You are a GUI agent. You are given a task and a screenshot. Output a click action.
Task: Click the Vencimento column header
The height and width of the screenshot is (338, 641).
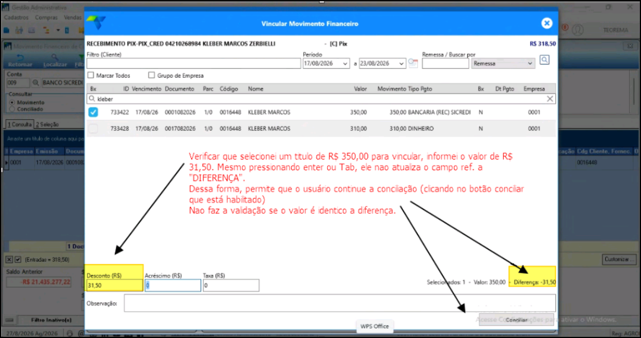coord(147,88)
